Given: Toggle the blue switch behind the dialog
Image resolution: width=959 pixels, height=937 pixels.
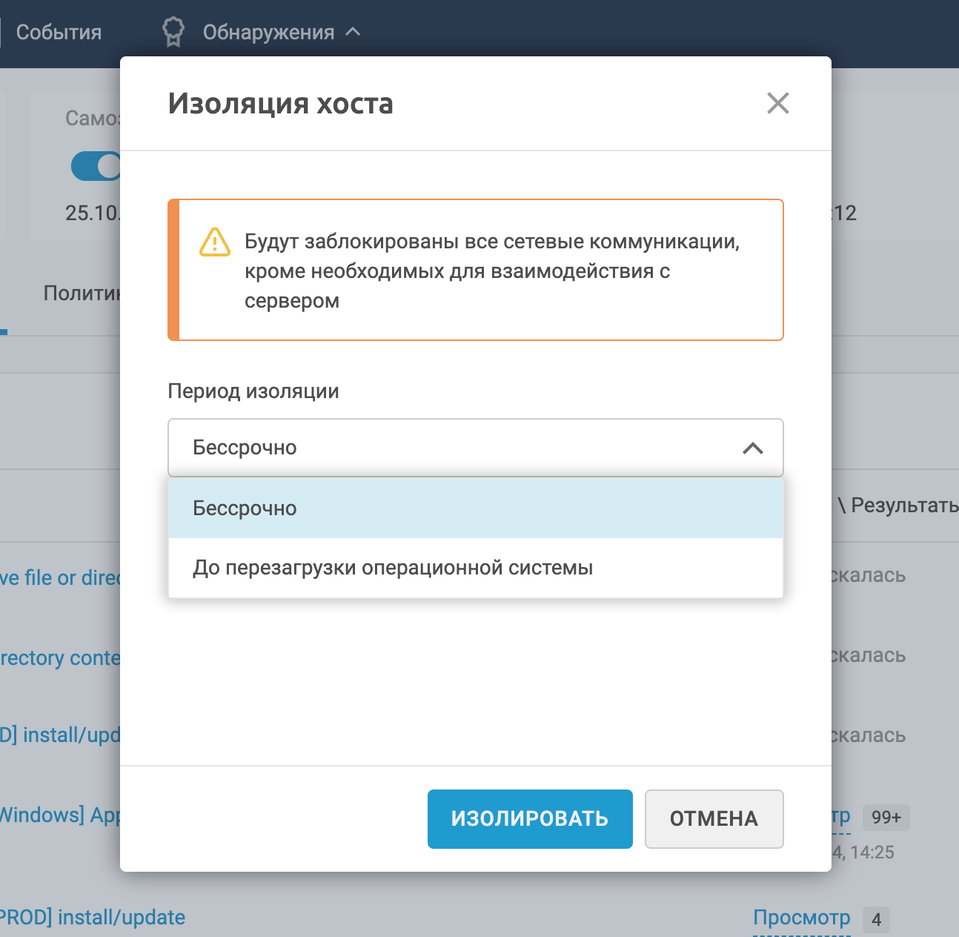Looking at the screenshot, I should 96,166.
